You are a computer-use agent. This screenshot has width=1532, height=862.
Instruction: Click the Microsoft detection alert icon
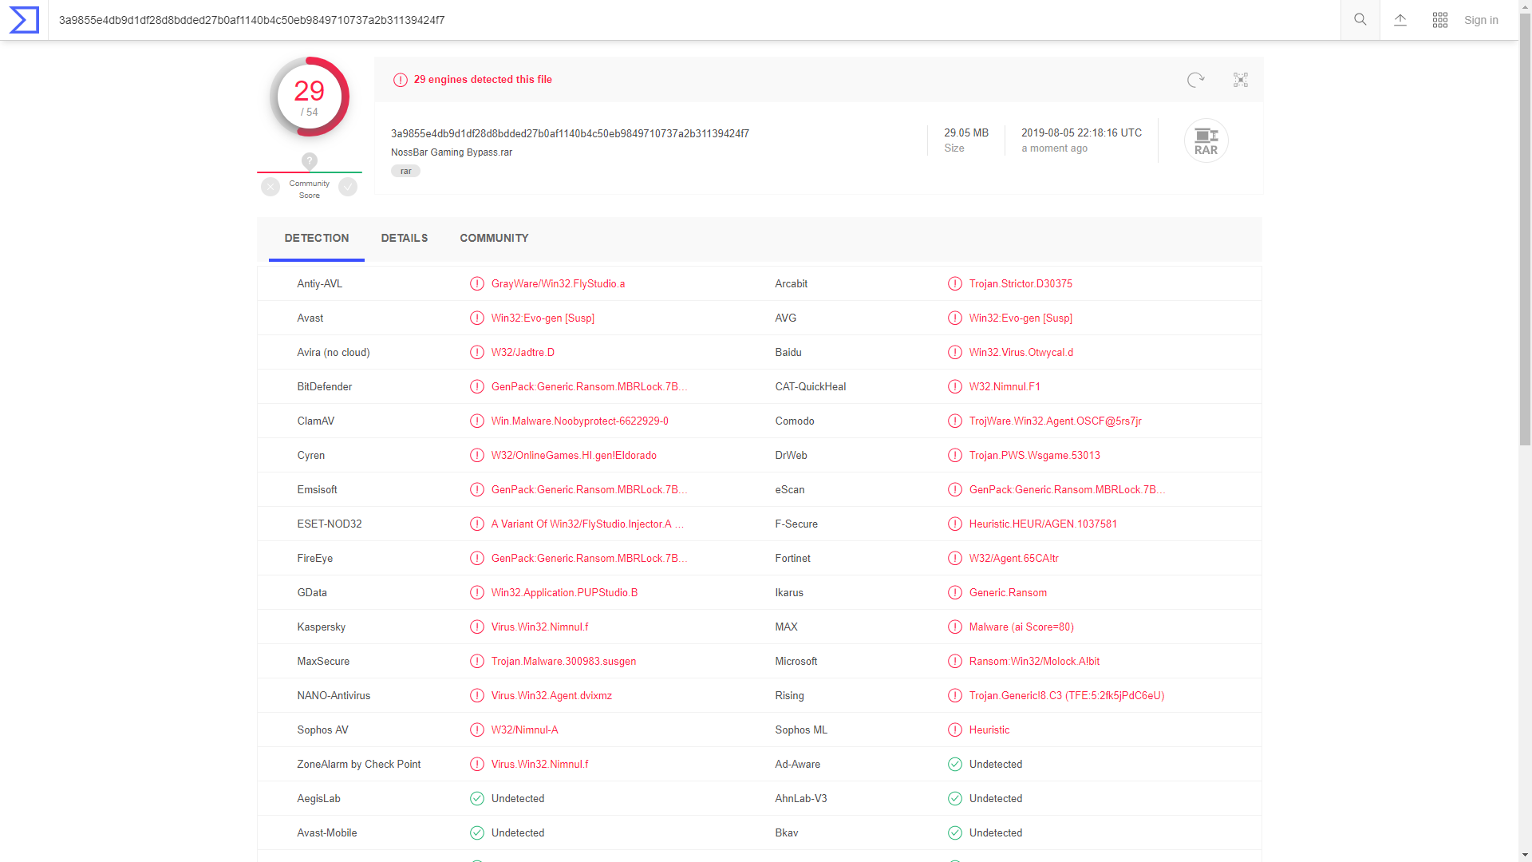955,662
